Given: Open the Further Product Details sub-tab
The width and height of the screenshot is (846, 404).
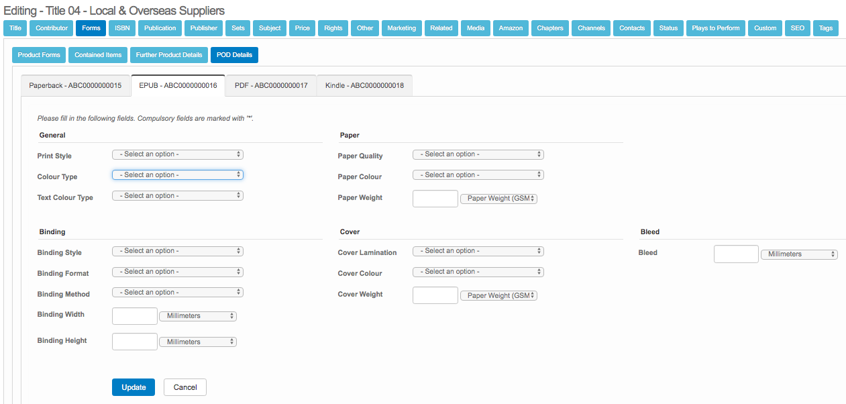Looking at the screenshot, I should (x=168, y=55).
